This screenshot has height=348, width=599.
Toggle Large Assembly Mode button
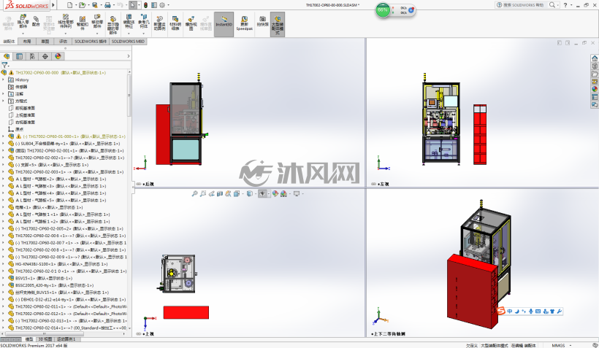point(278,24)
